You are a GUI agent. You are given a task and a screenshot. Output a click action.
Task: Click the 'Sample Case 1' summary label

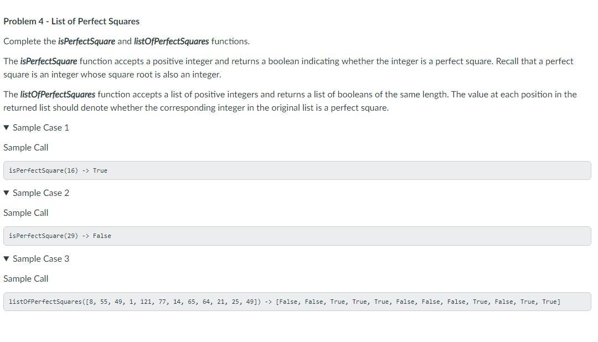(x=41, y=128)
